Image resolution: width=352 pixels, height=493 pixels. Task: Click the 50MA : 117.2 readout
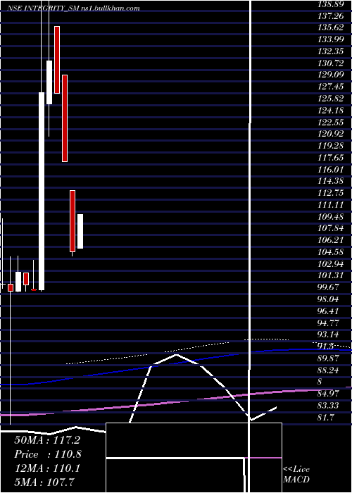coord(47,440)
